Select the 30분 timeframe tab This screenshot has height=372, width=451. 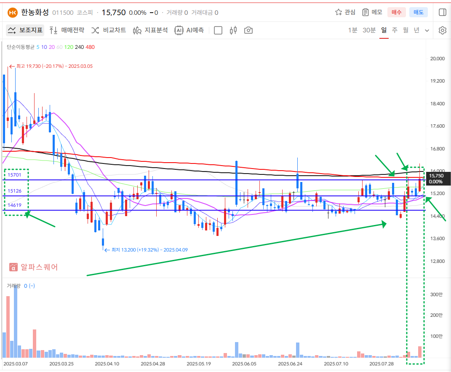click(x=369, y=30)
